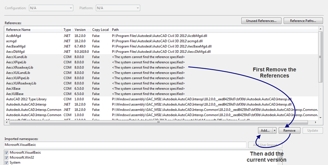
Task: Select the acmgd reference row
Action: pyautogui.click(x=161, y=41)
